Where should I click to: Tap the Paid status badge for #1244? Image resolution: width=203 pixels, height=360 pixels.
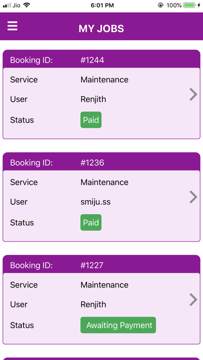tap(91, 120)
